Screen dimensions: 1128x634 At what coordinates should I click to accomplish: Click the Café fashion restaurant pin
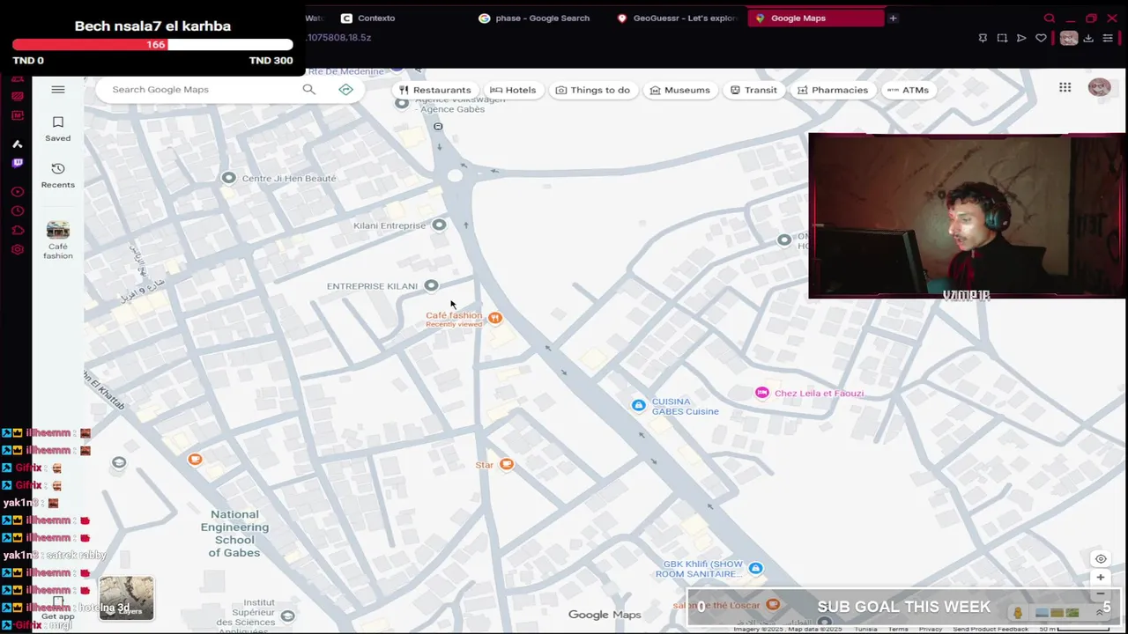click(x=495, y=318)
